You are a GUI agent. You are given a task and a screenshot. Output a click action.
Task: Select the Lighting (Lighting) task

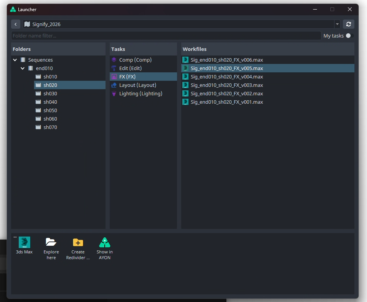143,93
